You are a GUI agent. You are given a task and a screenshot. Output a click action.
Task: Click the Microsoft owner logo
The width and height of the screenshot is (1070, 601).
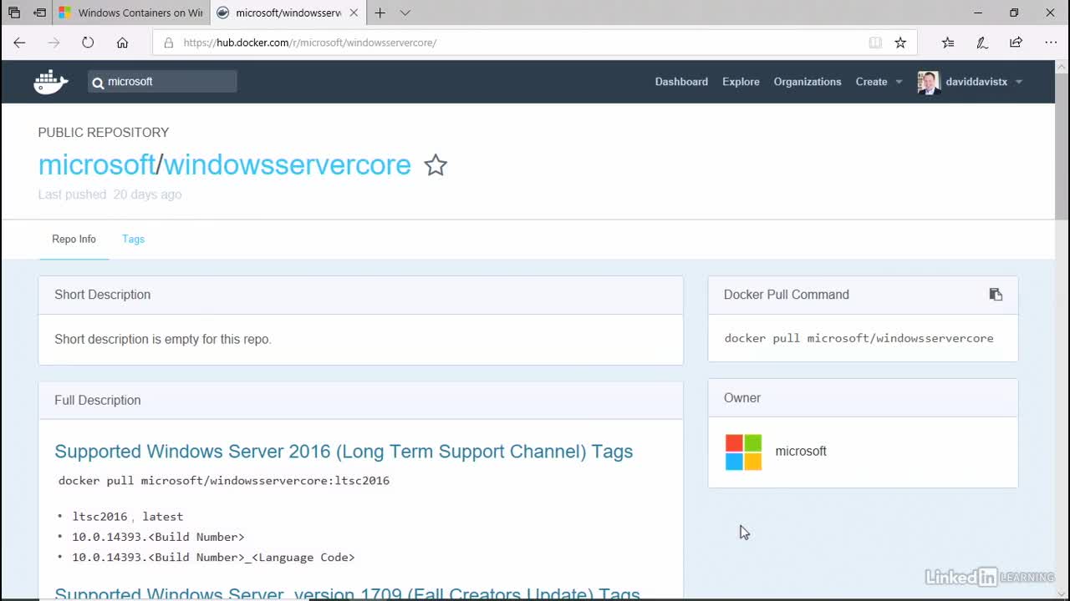[x=743, y=452]
